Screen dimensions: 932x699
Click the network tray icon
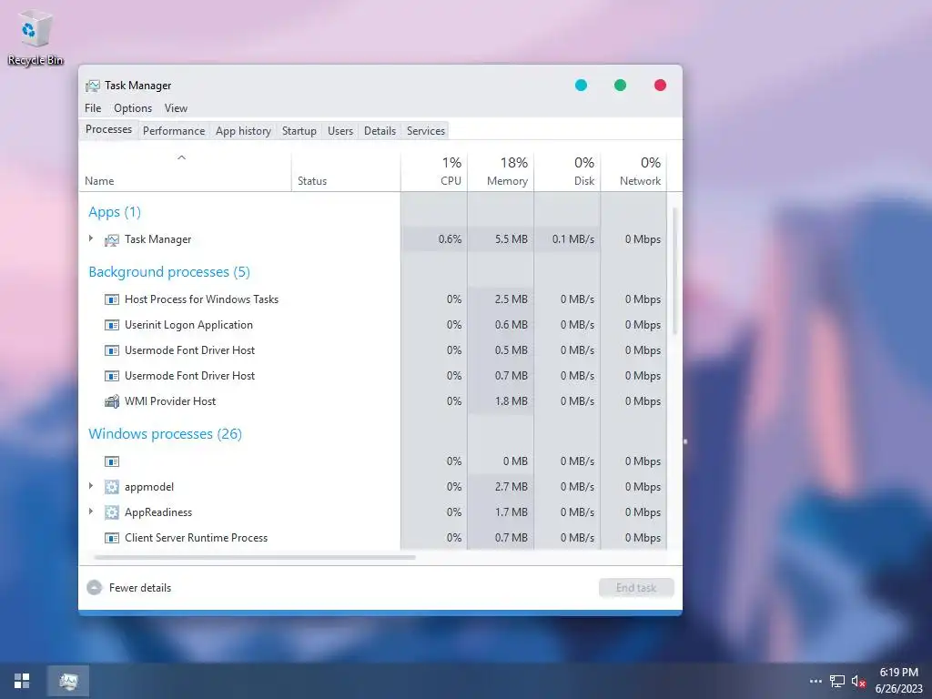click(x=837, y=681)
